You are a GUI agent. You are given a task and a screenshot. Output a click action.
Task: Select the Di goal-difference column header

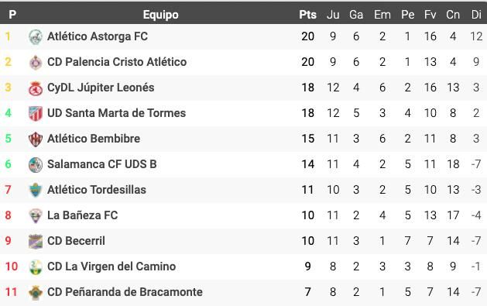(476, 15)
